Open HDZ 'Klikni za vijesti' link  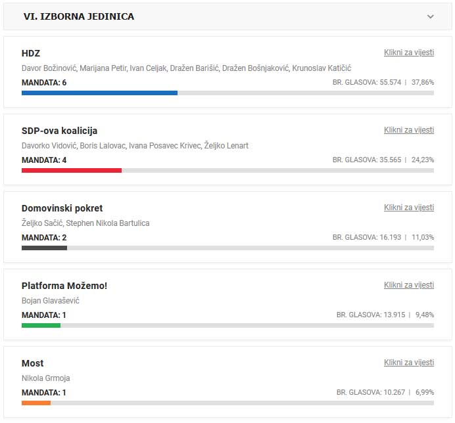408,53
